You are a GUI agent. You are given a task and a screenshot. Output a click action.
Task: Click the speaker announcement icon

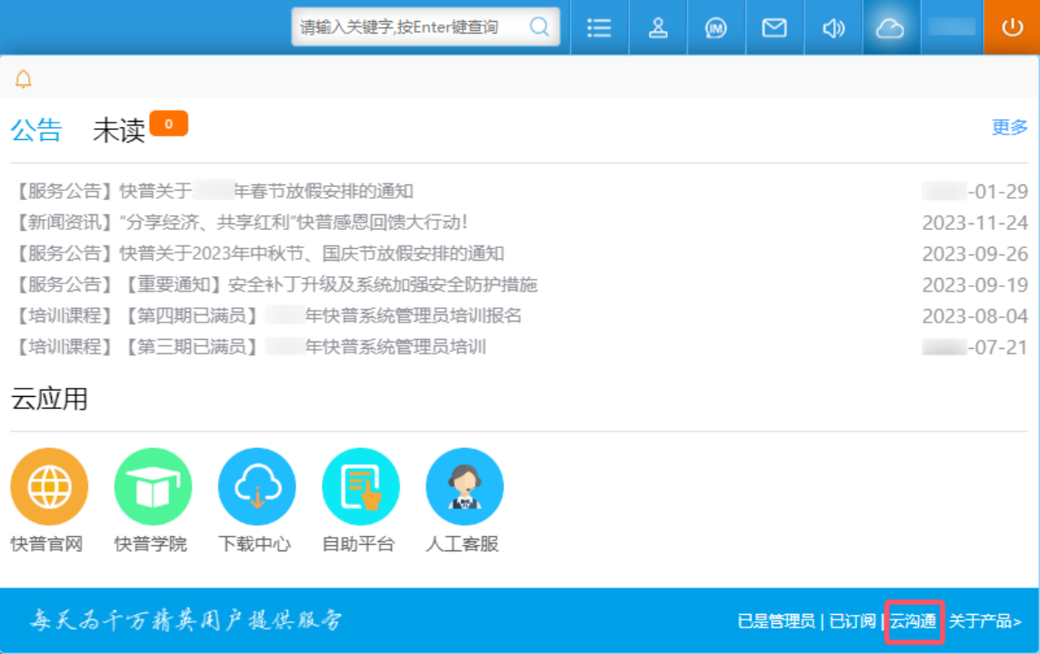(x=833, y=28)
